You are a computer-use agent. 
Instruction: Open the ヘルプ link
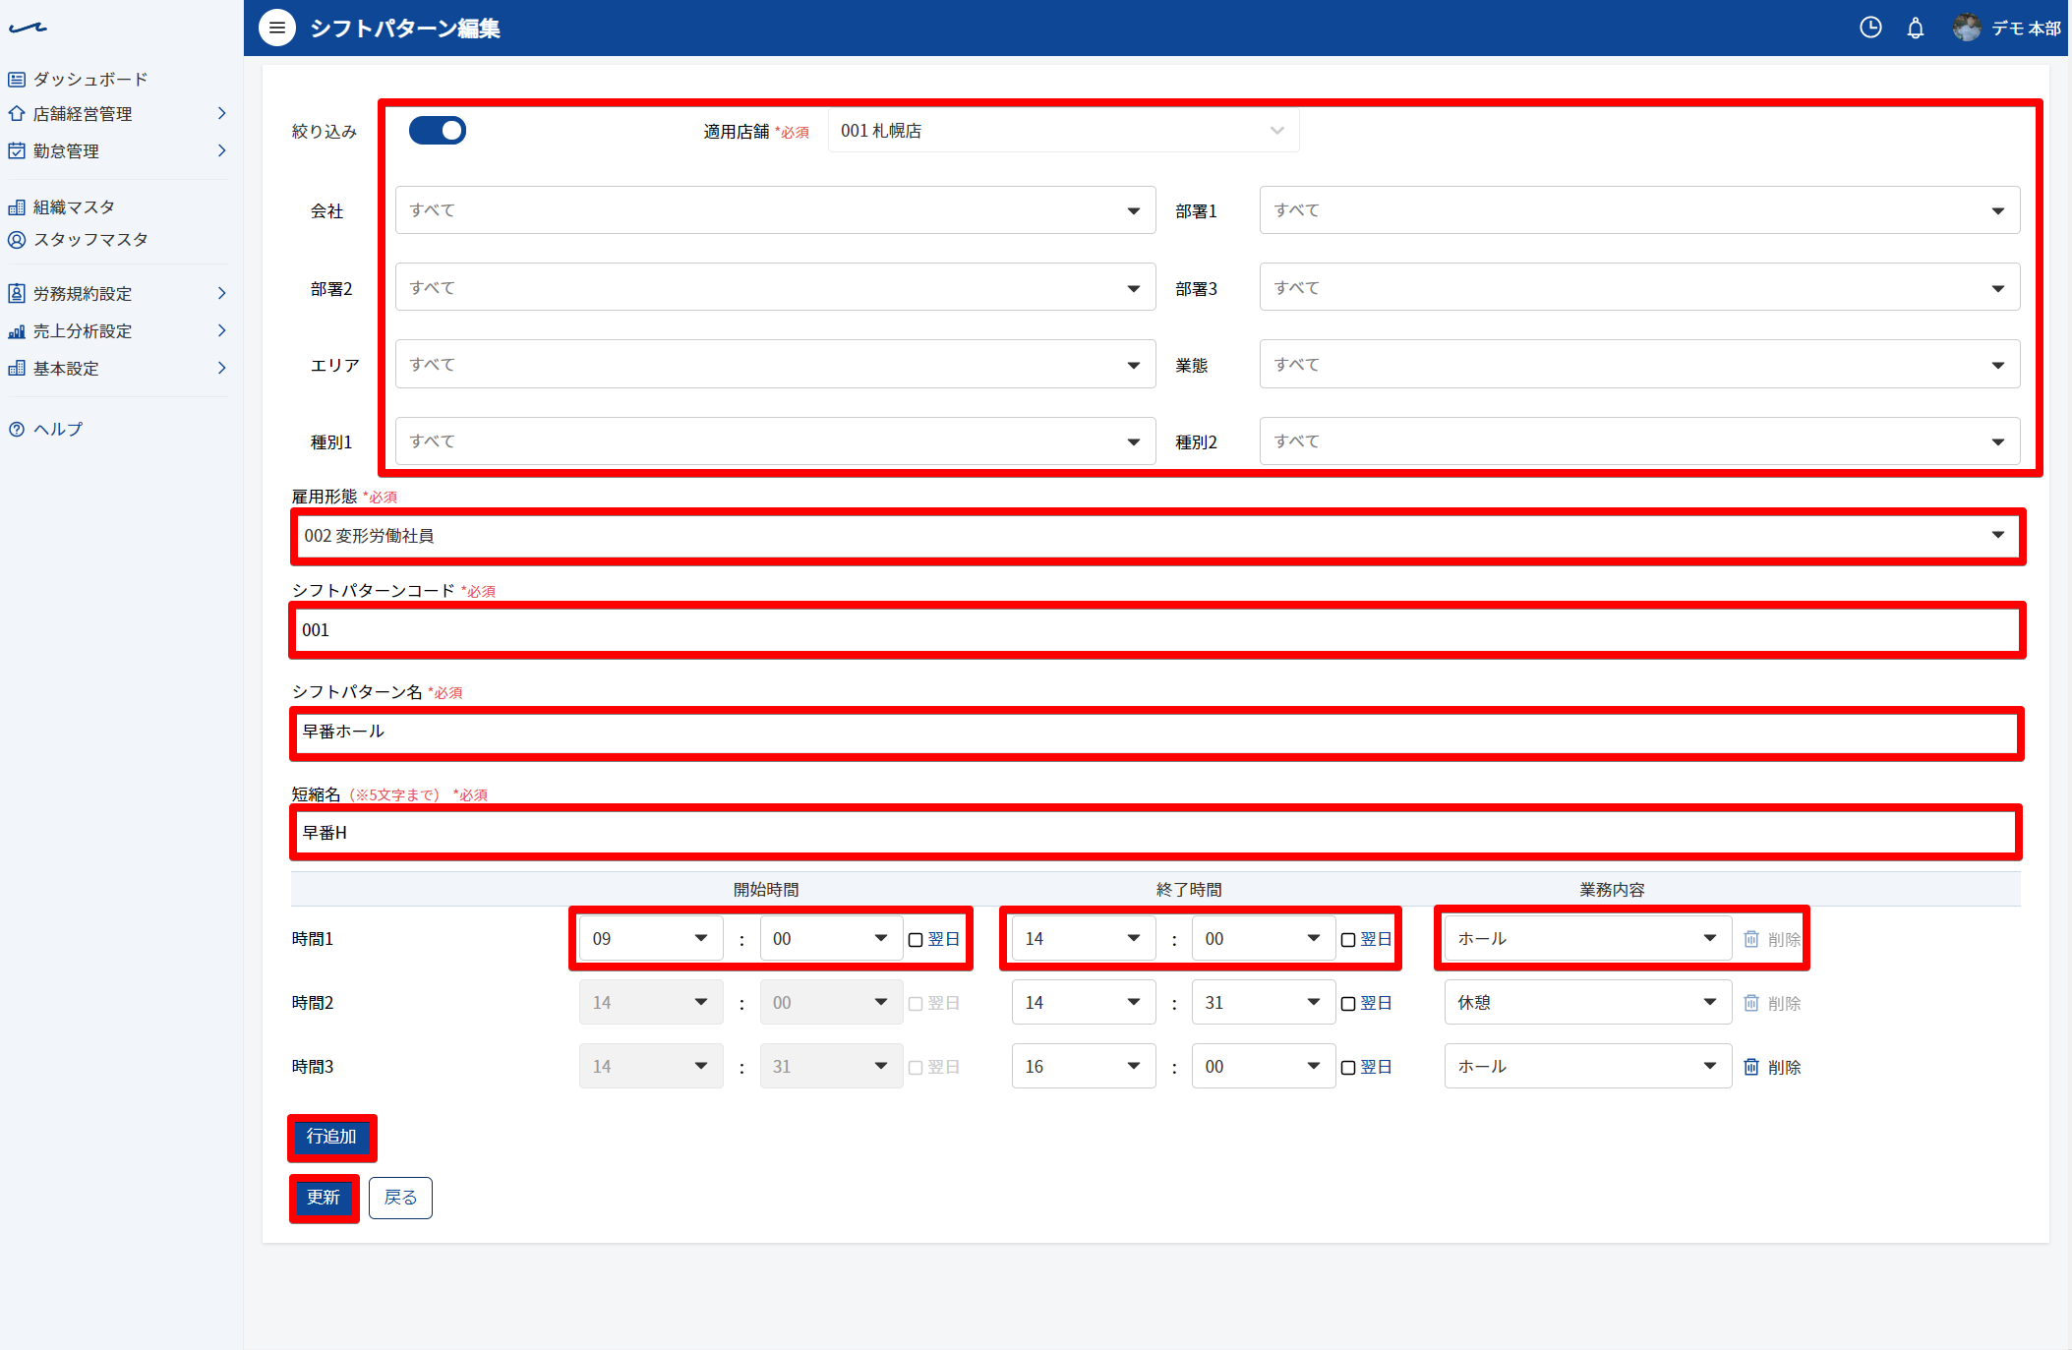(58, 429)
